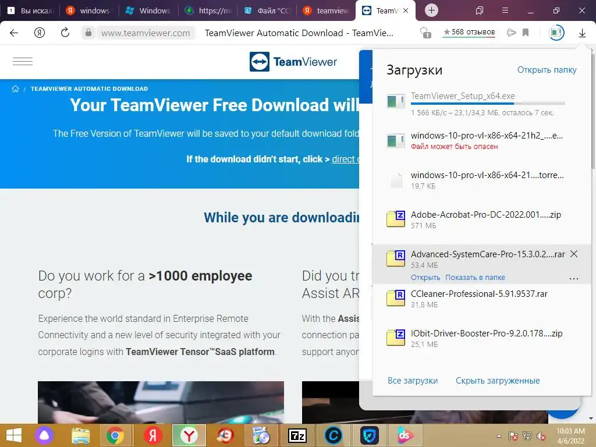596x447 pixels.
Task: Open the 568 отзывов site reviews
Action: click(469, 33)
